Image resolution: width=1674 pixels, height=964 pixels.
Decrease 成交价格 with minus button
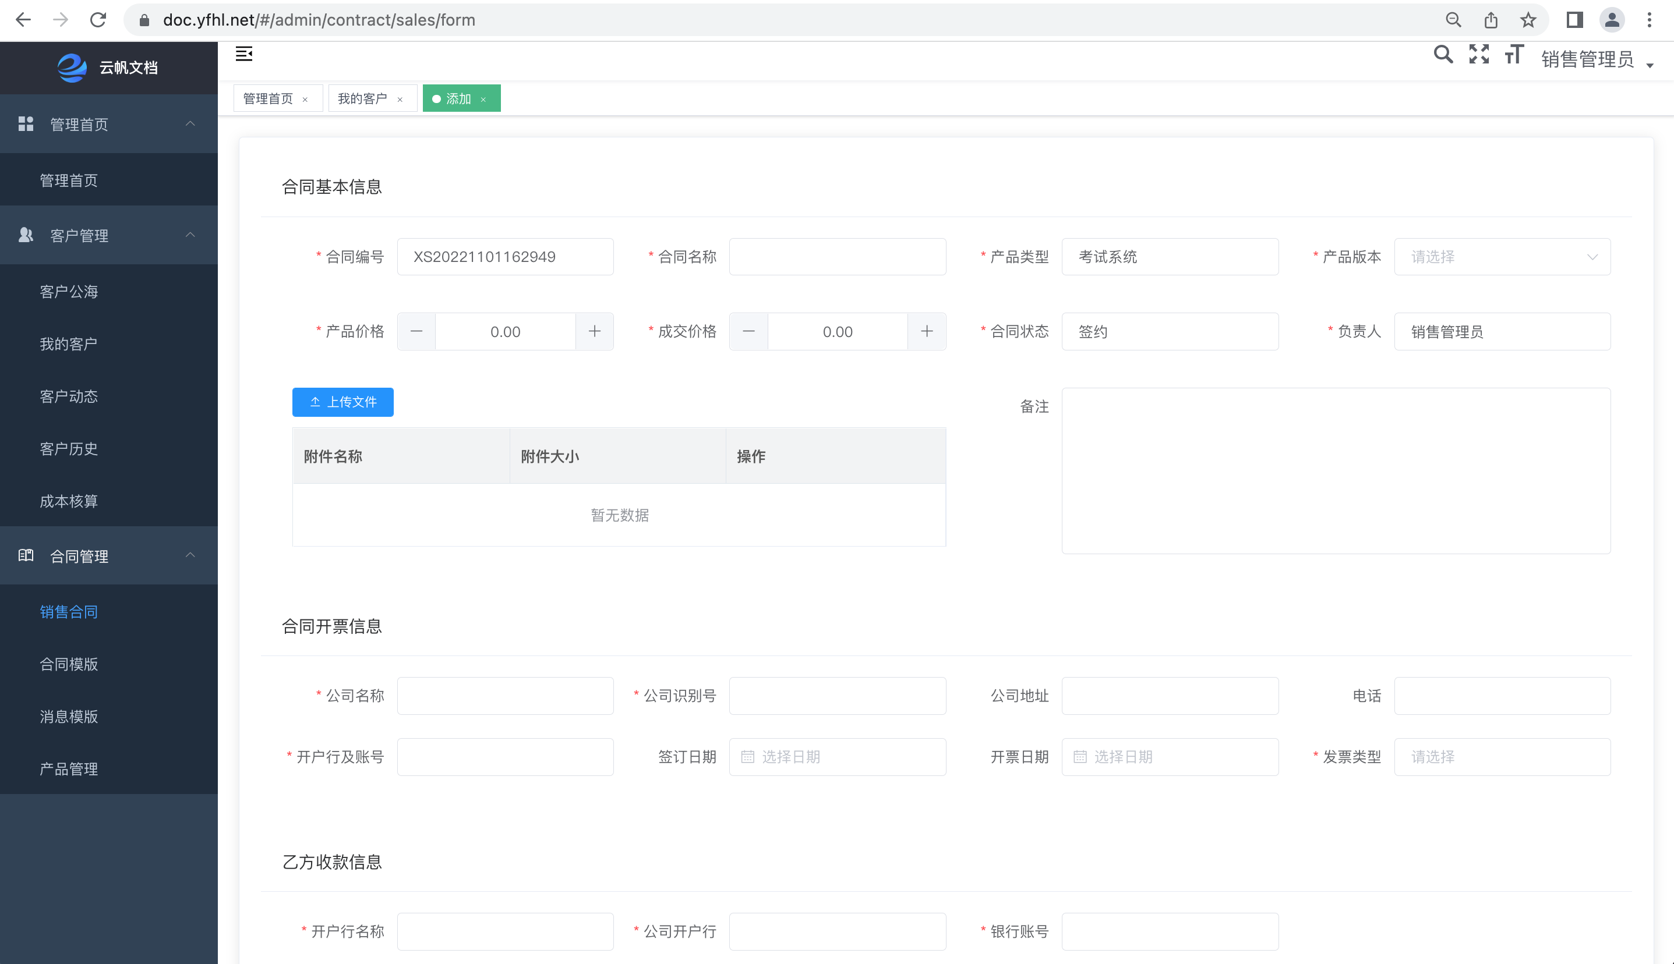click(x=748, y=331)
